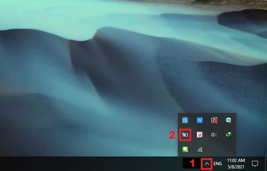Open the Intel graphics tray icon
Image resolution: width=267 pixels, height=171 pixels.
point(185,120)
